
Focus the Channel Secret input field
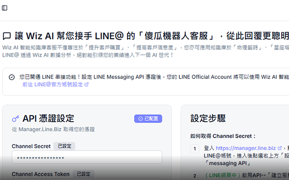(x=87, y=157)
